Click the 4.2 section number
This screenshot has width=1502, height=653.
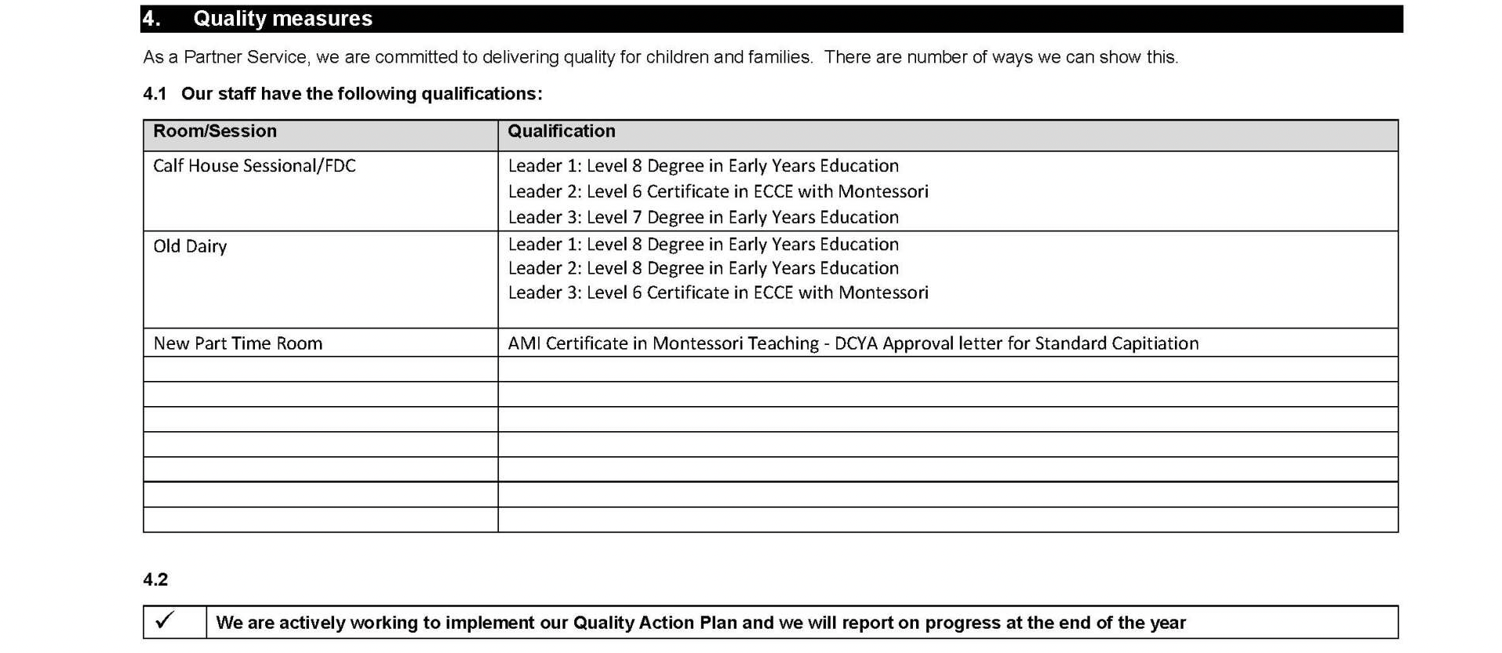pos(155,580)
